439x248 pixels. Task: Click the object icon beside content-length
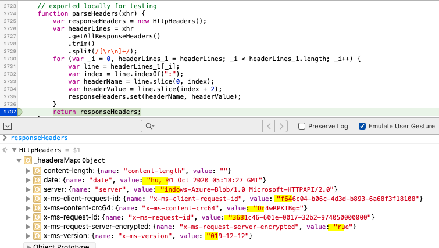point(37,171)
